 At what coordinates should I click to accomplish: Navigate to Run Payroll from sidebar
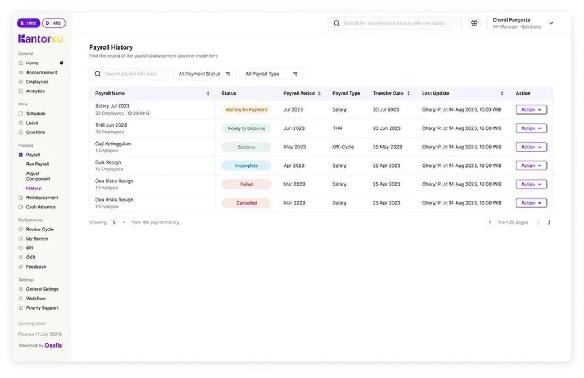pos(38,164)
